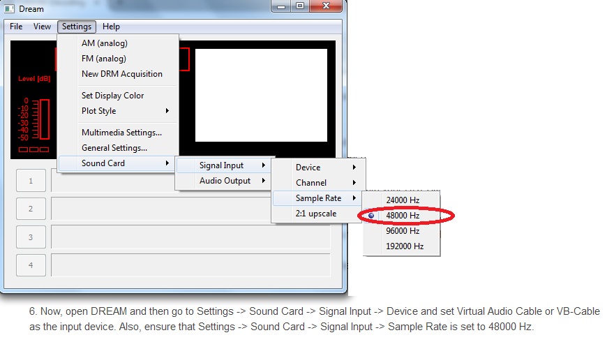
Task: Open the View menu
Action: coord(42,27)
